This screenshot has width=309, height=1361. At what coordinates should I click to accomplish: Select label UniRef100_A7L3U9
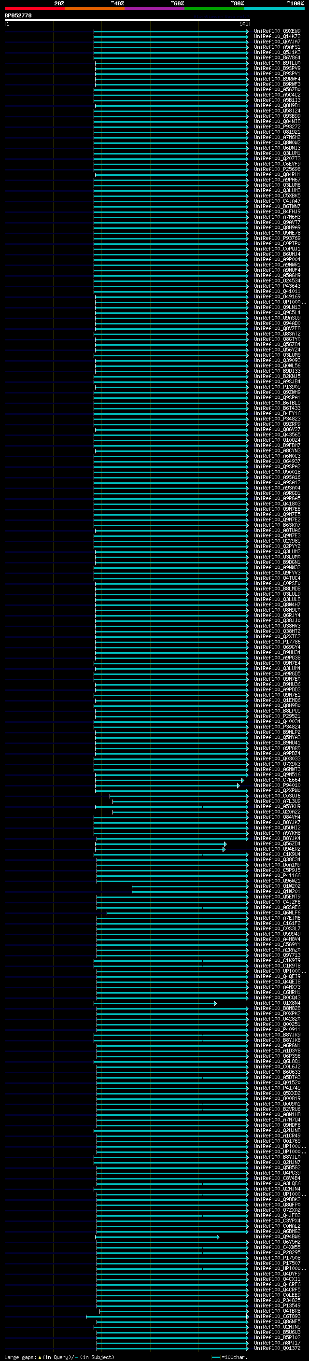pos(277,801)
